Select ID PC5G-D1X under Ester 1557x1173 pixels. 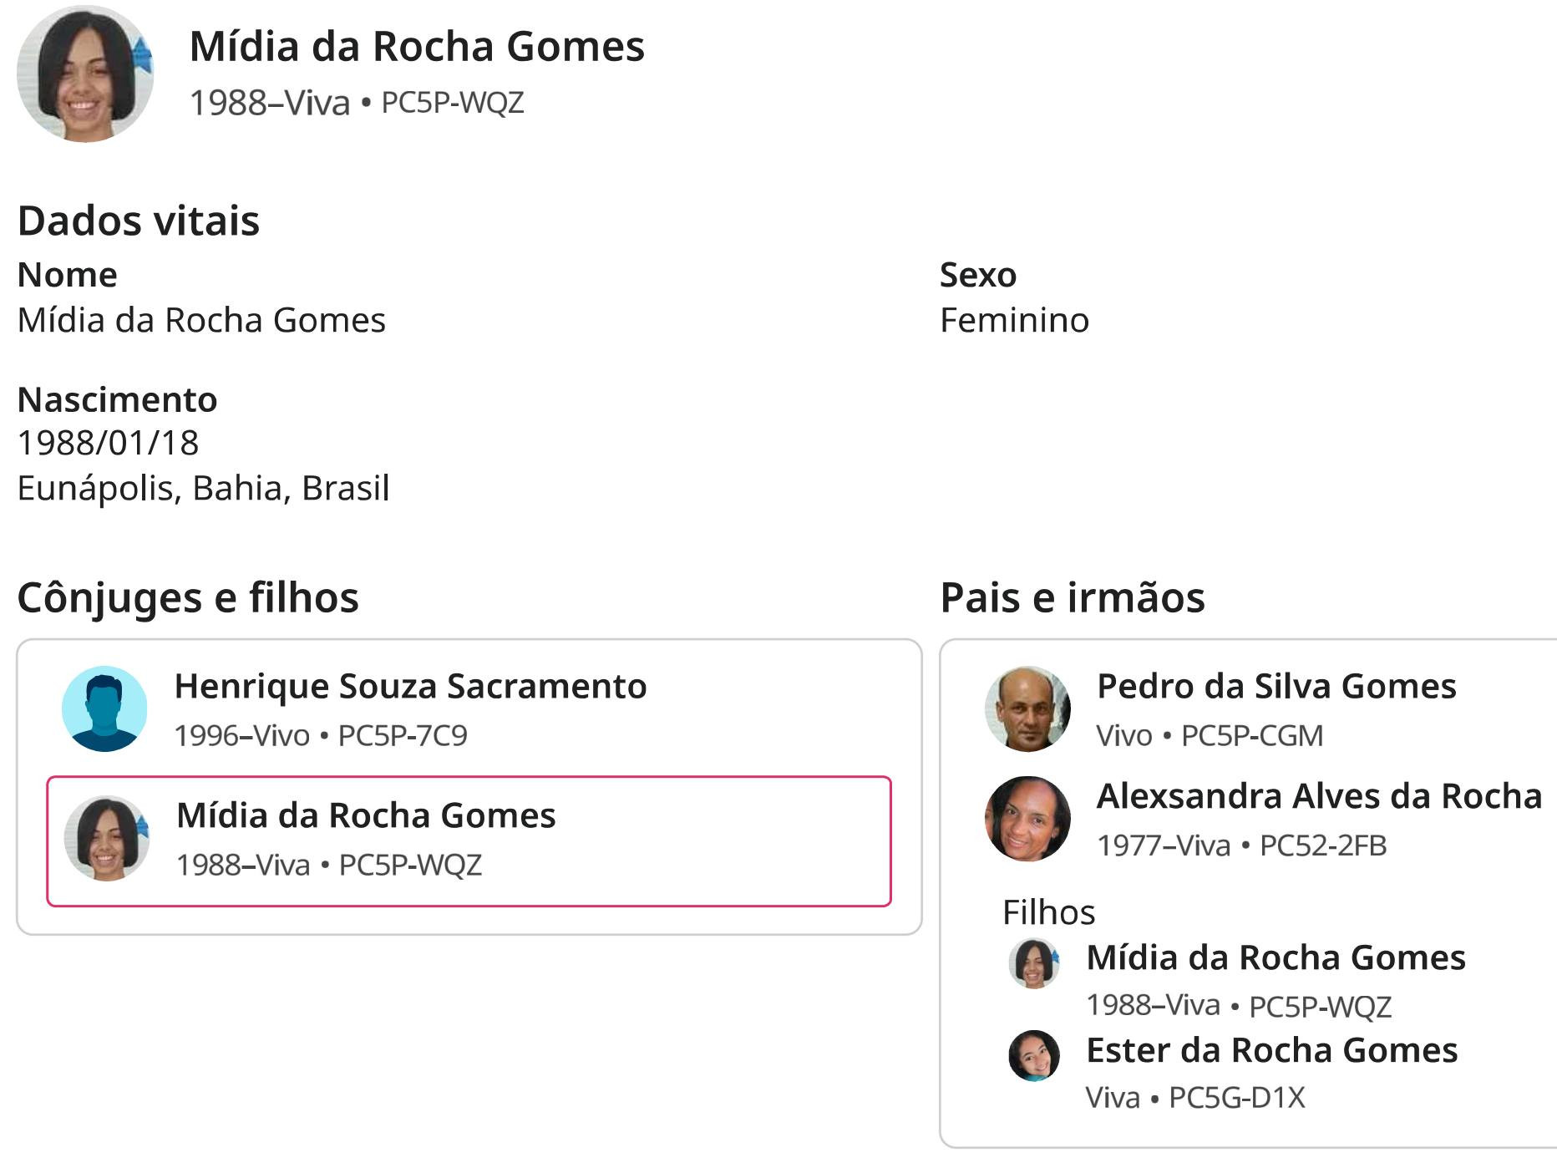pyautogui.click(x=1236, y=1098)
